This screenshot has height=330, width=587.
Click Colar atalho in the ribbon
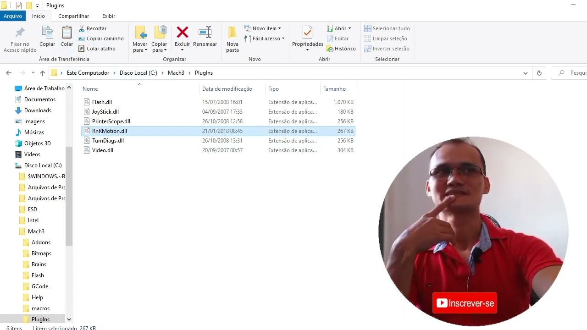click(x=97, y=49)
